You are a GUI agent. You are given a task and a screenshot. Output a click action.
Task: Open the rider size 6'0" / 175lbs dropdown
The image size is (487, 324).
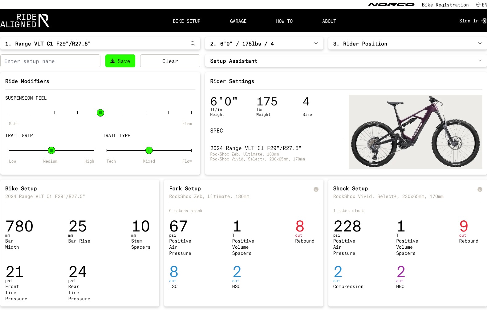pos(264,43)
